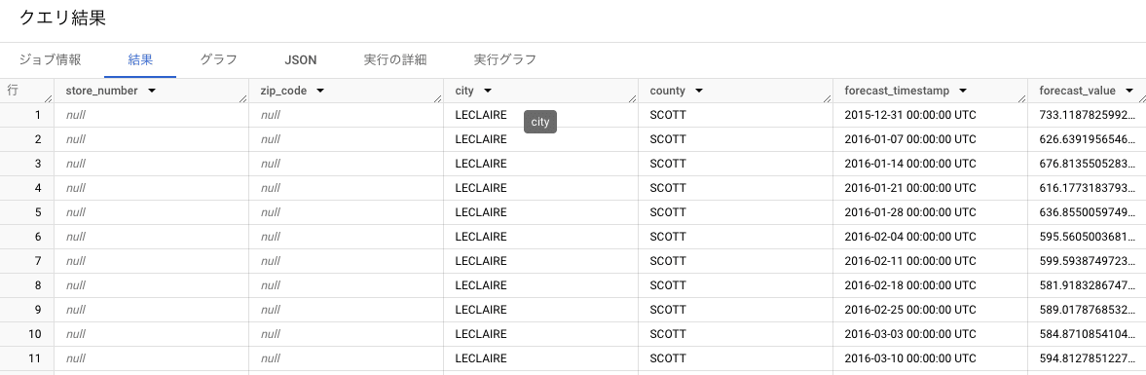Open the forecast_timestamp column dropdown arrow
Image resolution: width=1146 pixels, height=375 pixels.
point(963,91)
